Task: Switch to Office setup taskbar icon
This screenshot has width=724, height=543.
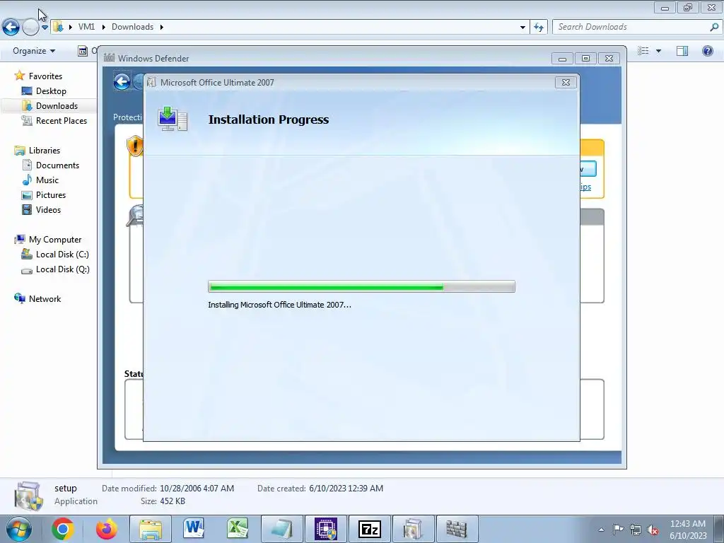Action: click(x=413, y=529)
